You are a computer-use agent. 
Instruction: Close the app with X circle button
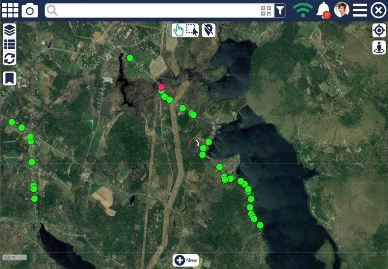pos(378,10)
